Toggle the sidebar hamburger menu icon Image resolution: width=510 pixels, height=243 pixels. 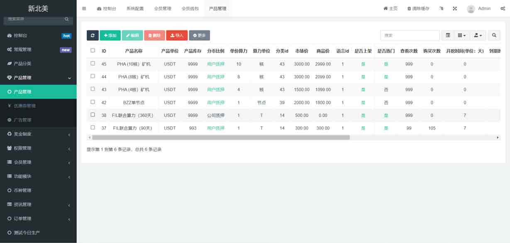coord(84,8)
